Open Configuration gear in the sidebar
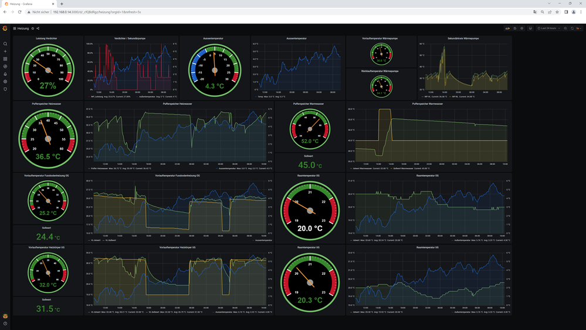The image size is (586, 330). tap(5, 82)
